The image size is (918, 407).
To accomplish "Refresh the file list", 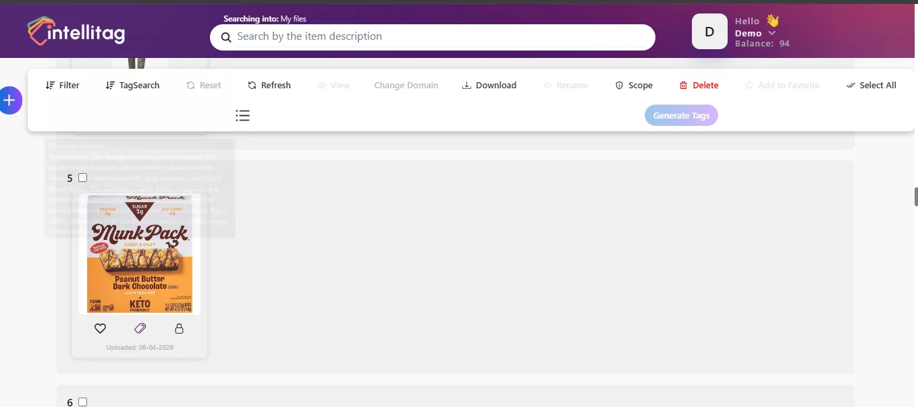I will (x=269, y=86).
